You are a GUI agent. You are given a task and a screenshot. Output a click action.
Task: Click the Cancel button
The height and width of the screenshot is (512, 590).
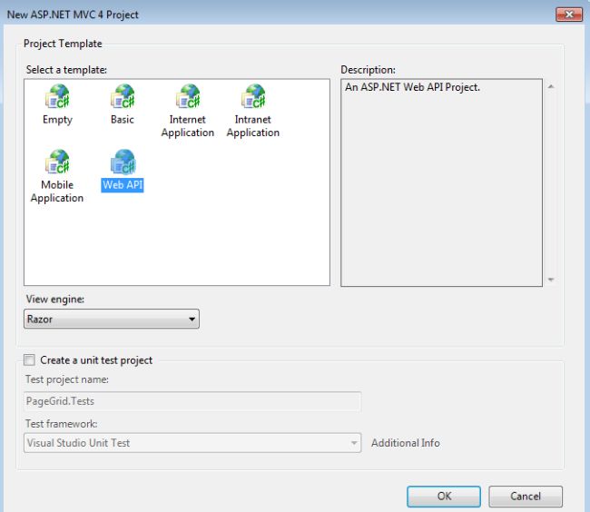(x=526, y=497)
